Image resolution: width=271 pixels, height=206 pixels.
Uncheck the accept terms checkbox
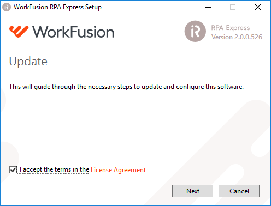[13, 170]
